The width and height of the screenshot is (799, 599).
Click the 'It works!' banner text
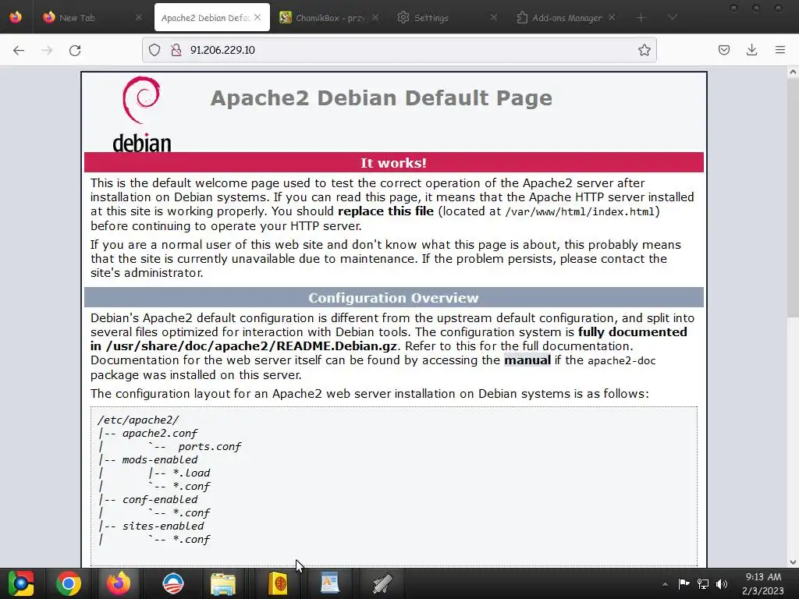pyautogui.click(x=393, y=163)
